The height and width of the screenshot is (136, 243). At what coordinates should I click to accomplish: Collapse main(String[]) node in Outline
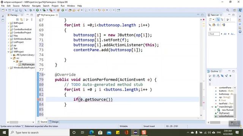click(212, 107)
